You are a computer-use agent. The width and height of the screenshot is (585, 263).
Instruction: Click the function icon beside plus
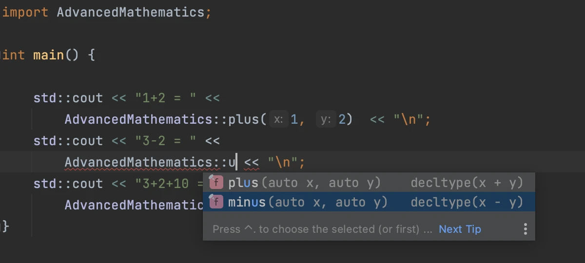216,183
